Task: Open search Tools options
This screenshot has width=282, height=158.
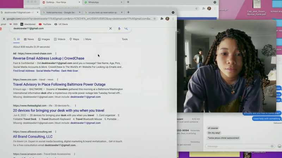Action: tap(124, 39)
